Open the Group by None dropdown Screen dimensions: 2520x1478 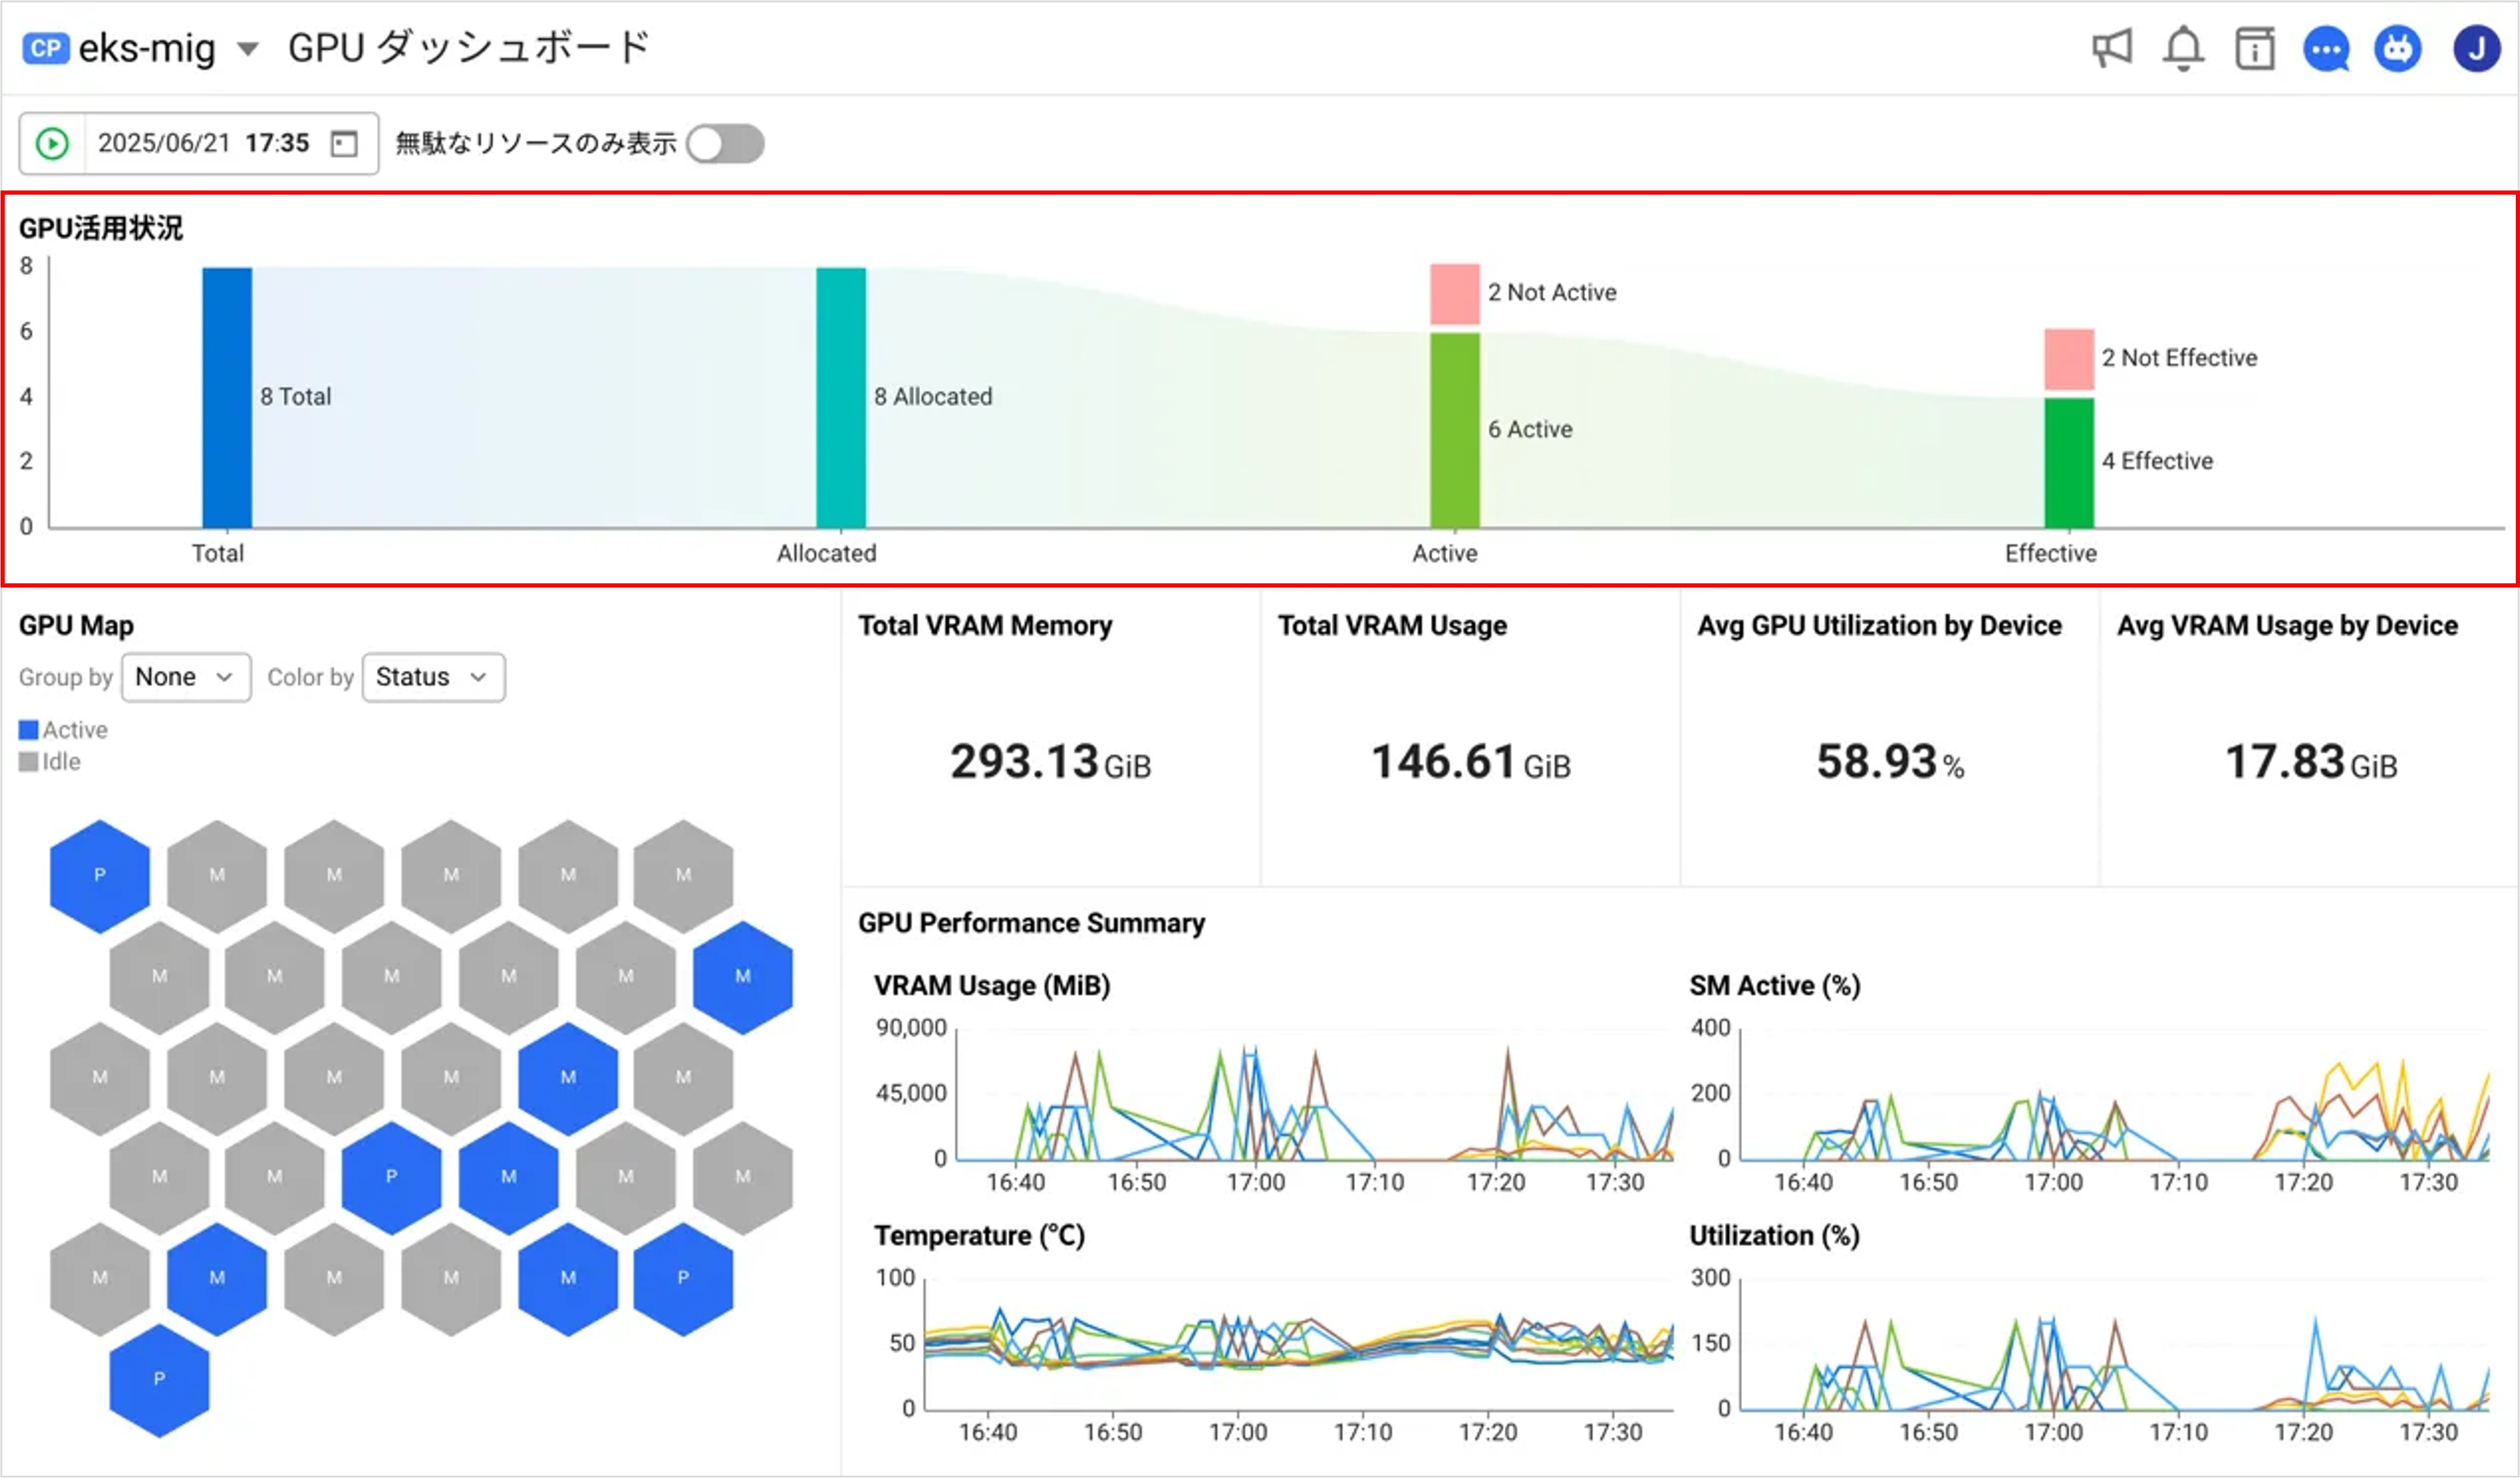click(x=185, y=678)
